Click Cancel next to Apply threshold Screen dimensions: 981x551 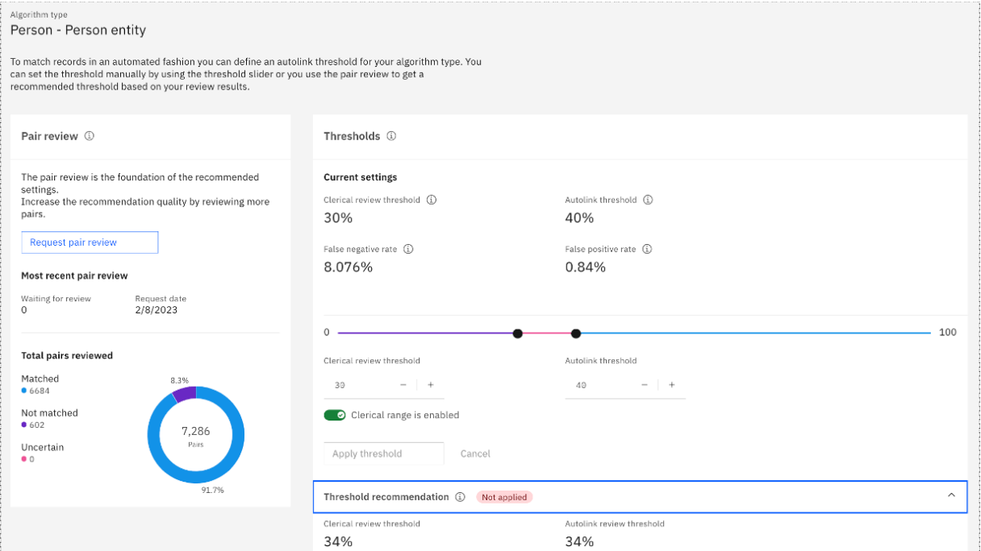475,454
